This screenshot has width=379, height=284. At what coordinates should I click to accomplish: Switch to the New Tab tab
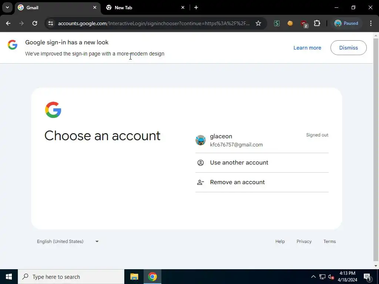145,8
